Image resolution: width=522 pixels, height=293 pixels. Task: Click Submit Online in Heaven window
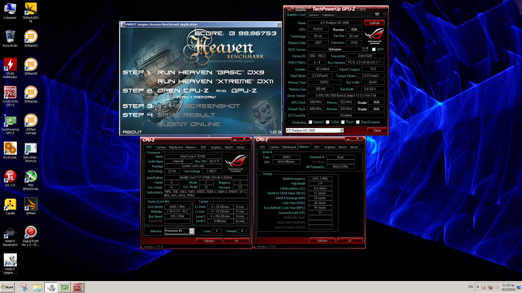pos(189,124)
